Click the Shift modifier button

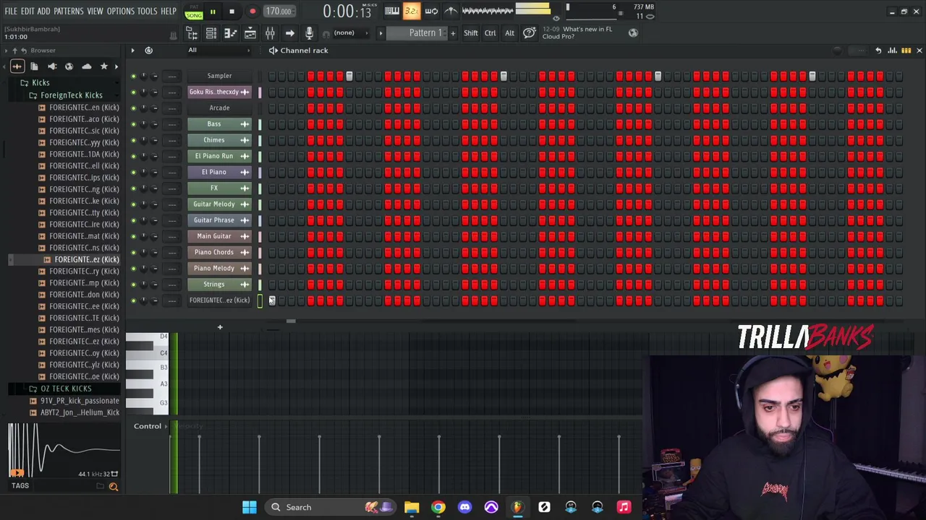(471, 33)
